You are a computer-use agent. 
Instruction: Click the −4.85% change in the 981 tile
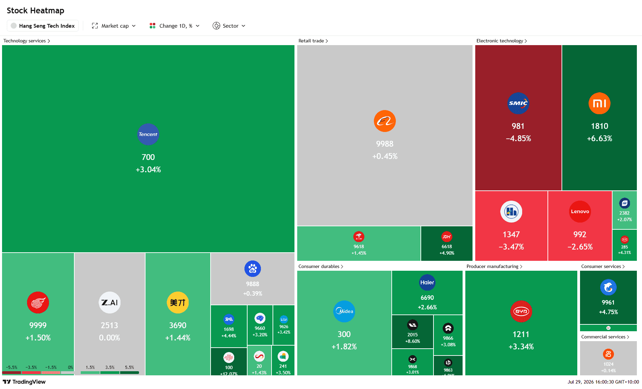coord(518,138)
